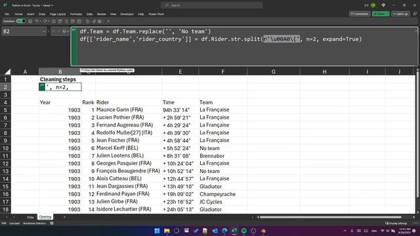Select column G header
Image resolution: width=420 pixels, height=236 pixels.
273,71
